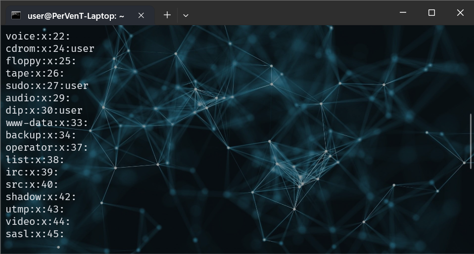Click the shadow:x:42: entry
This screenshot has width=474, height=254.
pos(41,197)
